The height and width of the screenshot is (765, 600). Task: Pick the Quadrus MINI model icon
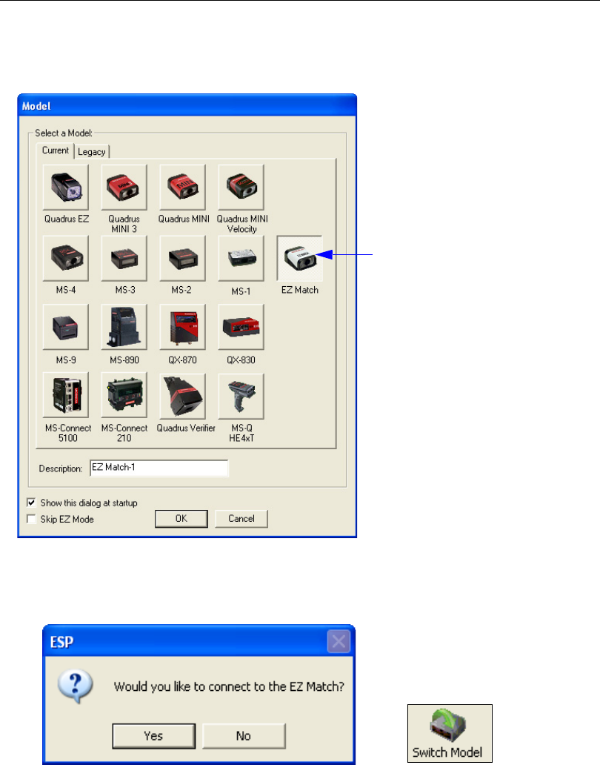click(x=183, y=188)
